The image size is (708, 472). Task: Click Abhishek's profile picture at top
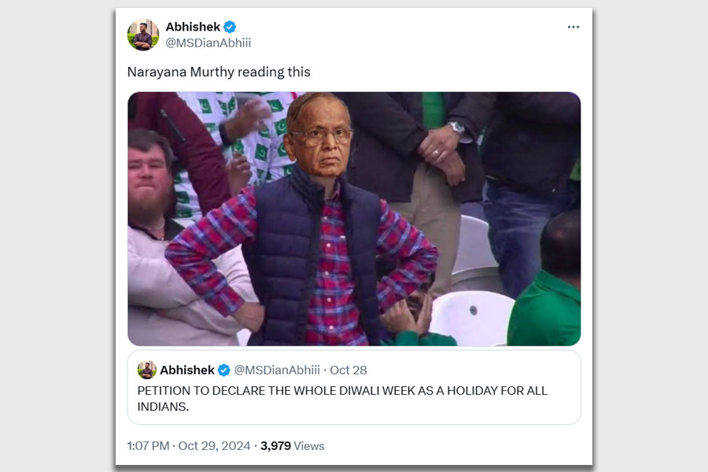143,35
